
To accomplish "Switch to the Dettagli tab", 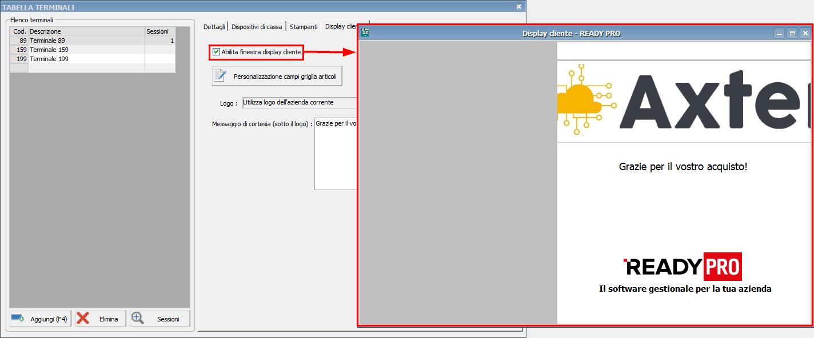I will [214, 27].
